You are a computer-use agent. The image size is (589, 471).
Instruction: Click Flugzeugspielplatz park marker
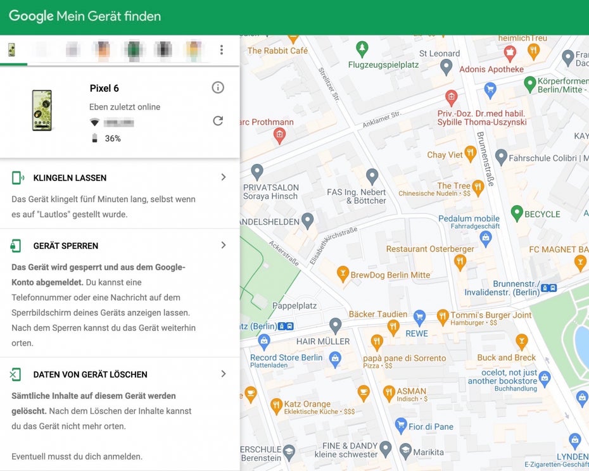(x=362, y=49)
